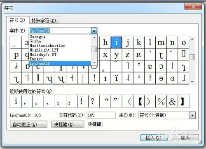Select the small capital R symbol

pos(139,54)
